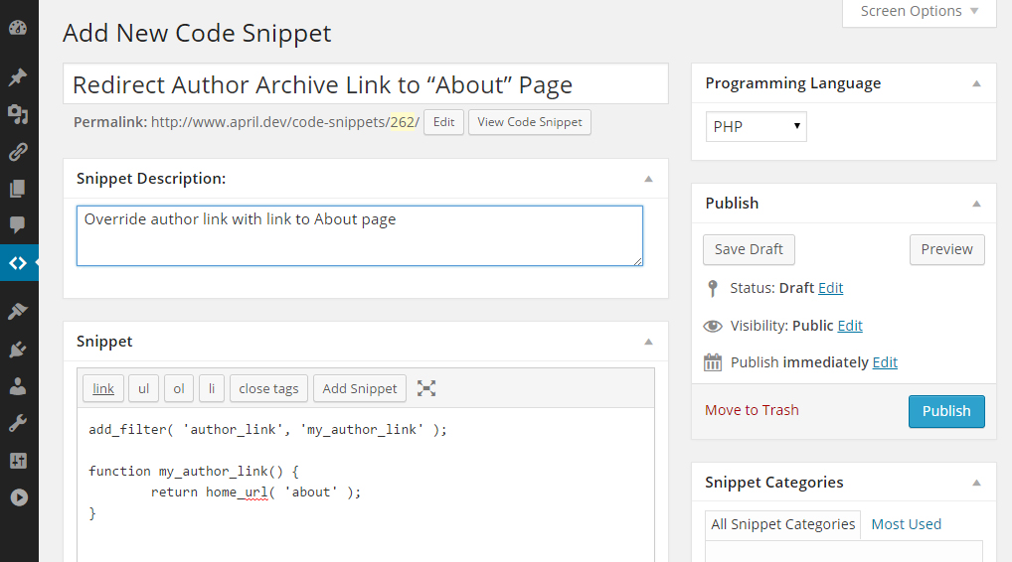The width and height of the screenshot is (1012, 562).
Task: Open Pages from the sidebar icon
Action: pyautogui.click(x=18, y=189)
